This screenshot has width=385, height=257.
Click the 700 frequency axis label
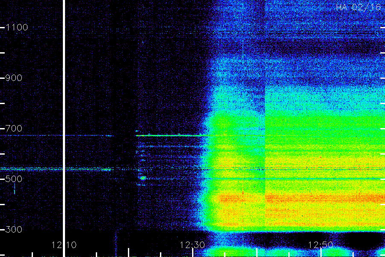(14, 128)
